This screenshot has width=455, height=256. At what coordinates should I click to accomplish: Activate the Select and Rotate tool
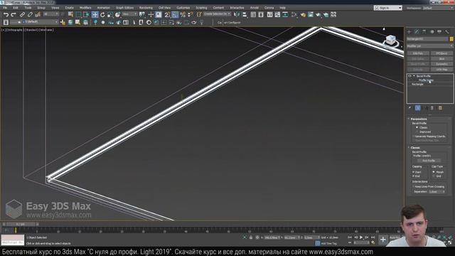coord(102,14)
